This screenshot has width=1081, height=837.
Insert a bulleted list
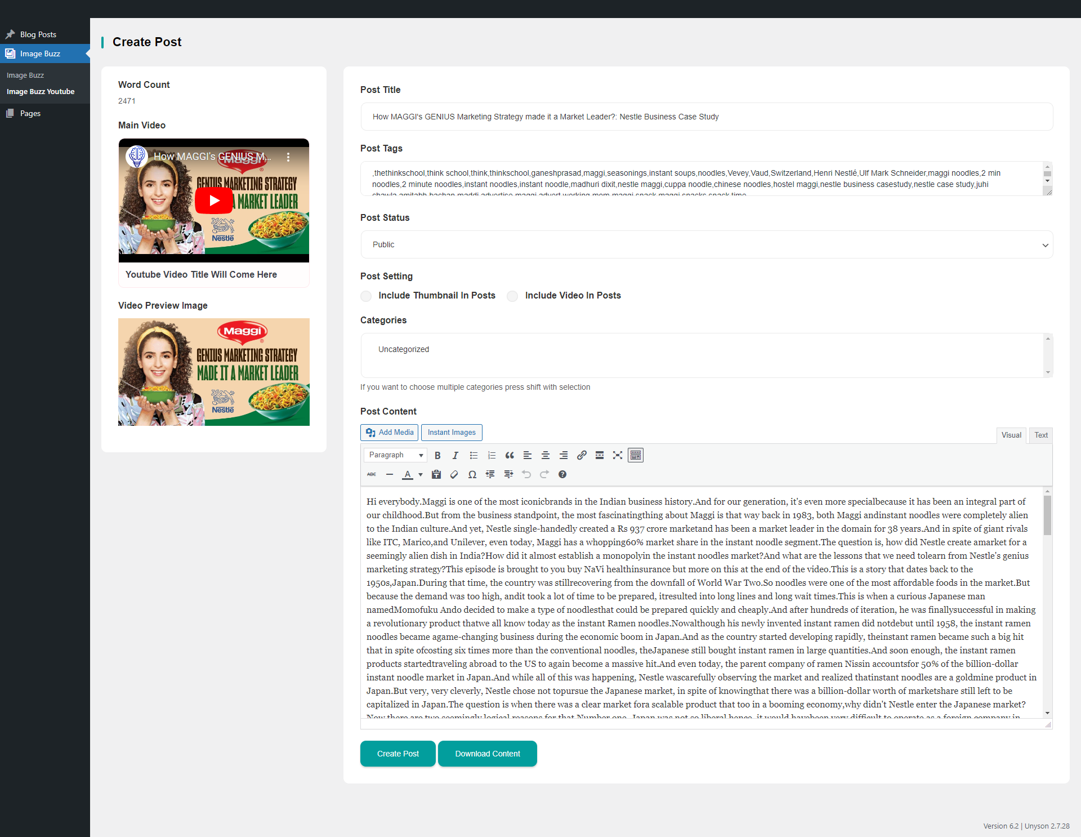[x=474, y=455]
